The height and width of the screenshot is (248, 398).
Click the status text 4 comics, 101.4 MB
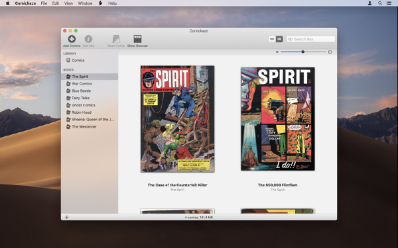point(199,218)
